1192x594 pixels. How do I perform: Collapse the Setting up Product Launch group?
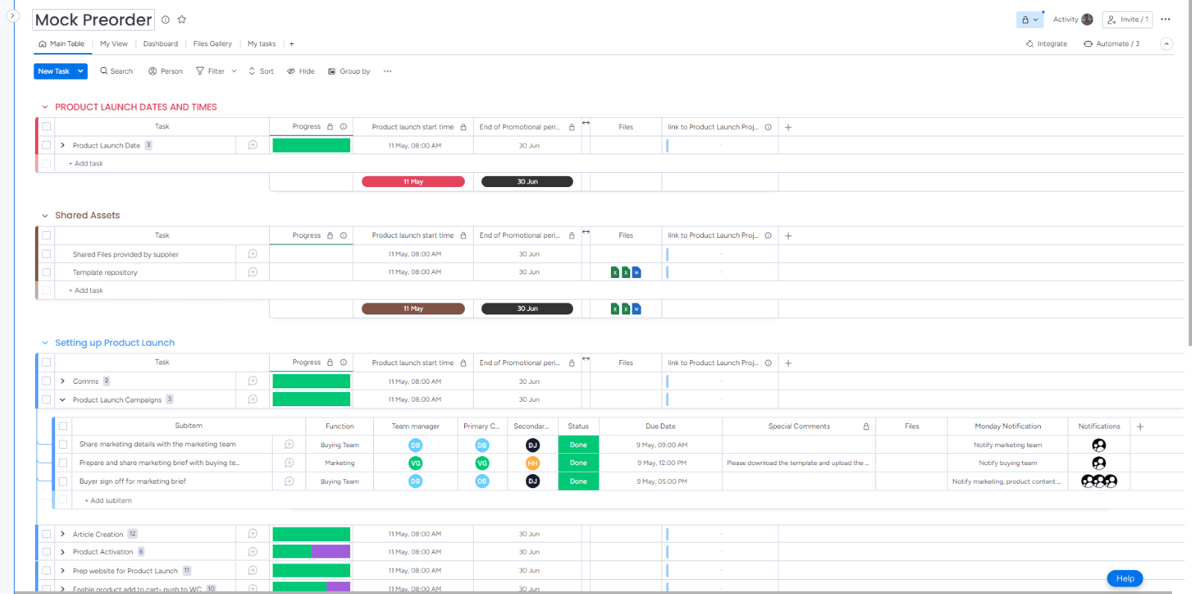pyautogui.click(x=45, y=343)
